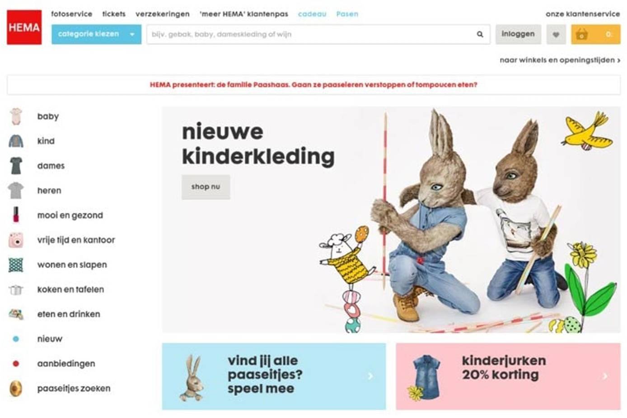This screenshot has height=418, width=627.
Task: Click the cooking pot koken en tafelen icon
Action: click(x=16, y=289)
